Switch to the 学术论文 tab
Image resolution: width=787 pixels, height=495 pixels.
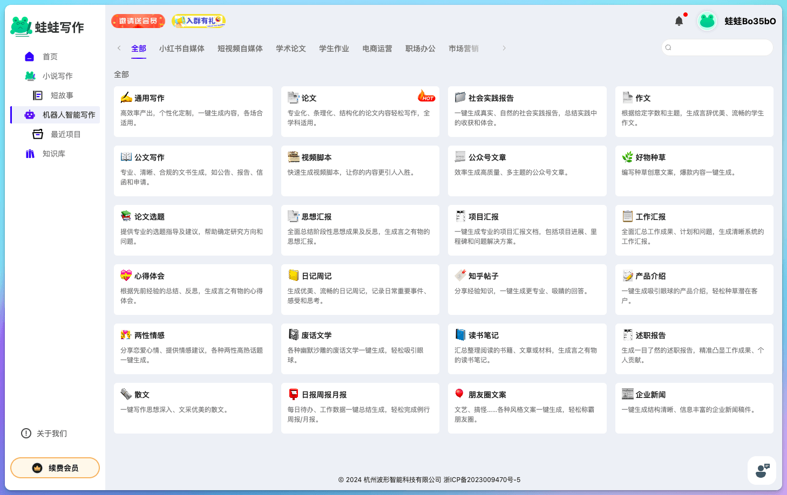pos(291,49)
